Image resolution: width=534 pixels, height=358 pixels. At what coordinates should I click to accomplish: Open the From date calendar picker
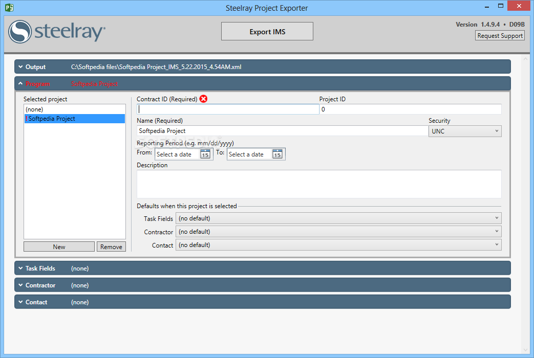(x=205, y=154)
